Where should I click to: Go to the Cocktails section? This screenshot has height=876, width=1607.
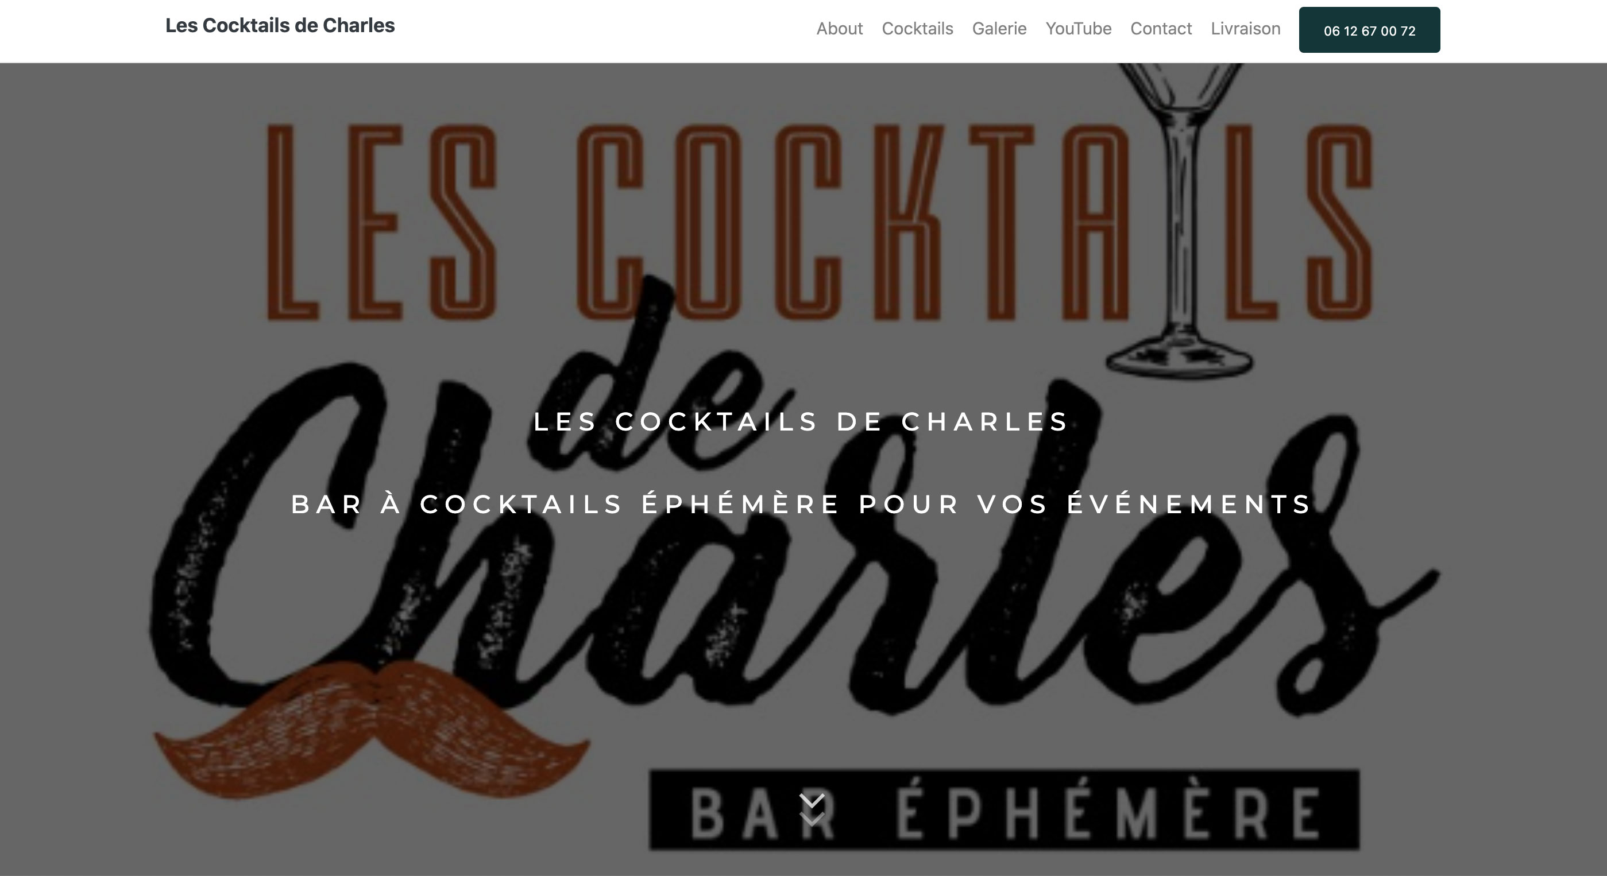click(x=917, y=29)
